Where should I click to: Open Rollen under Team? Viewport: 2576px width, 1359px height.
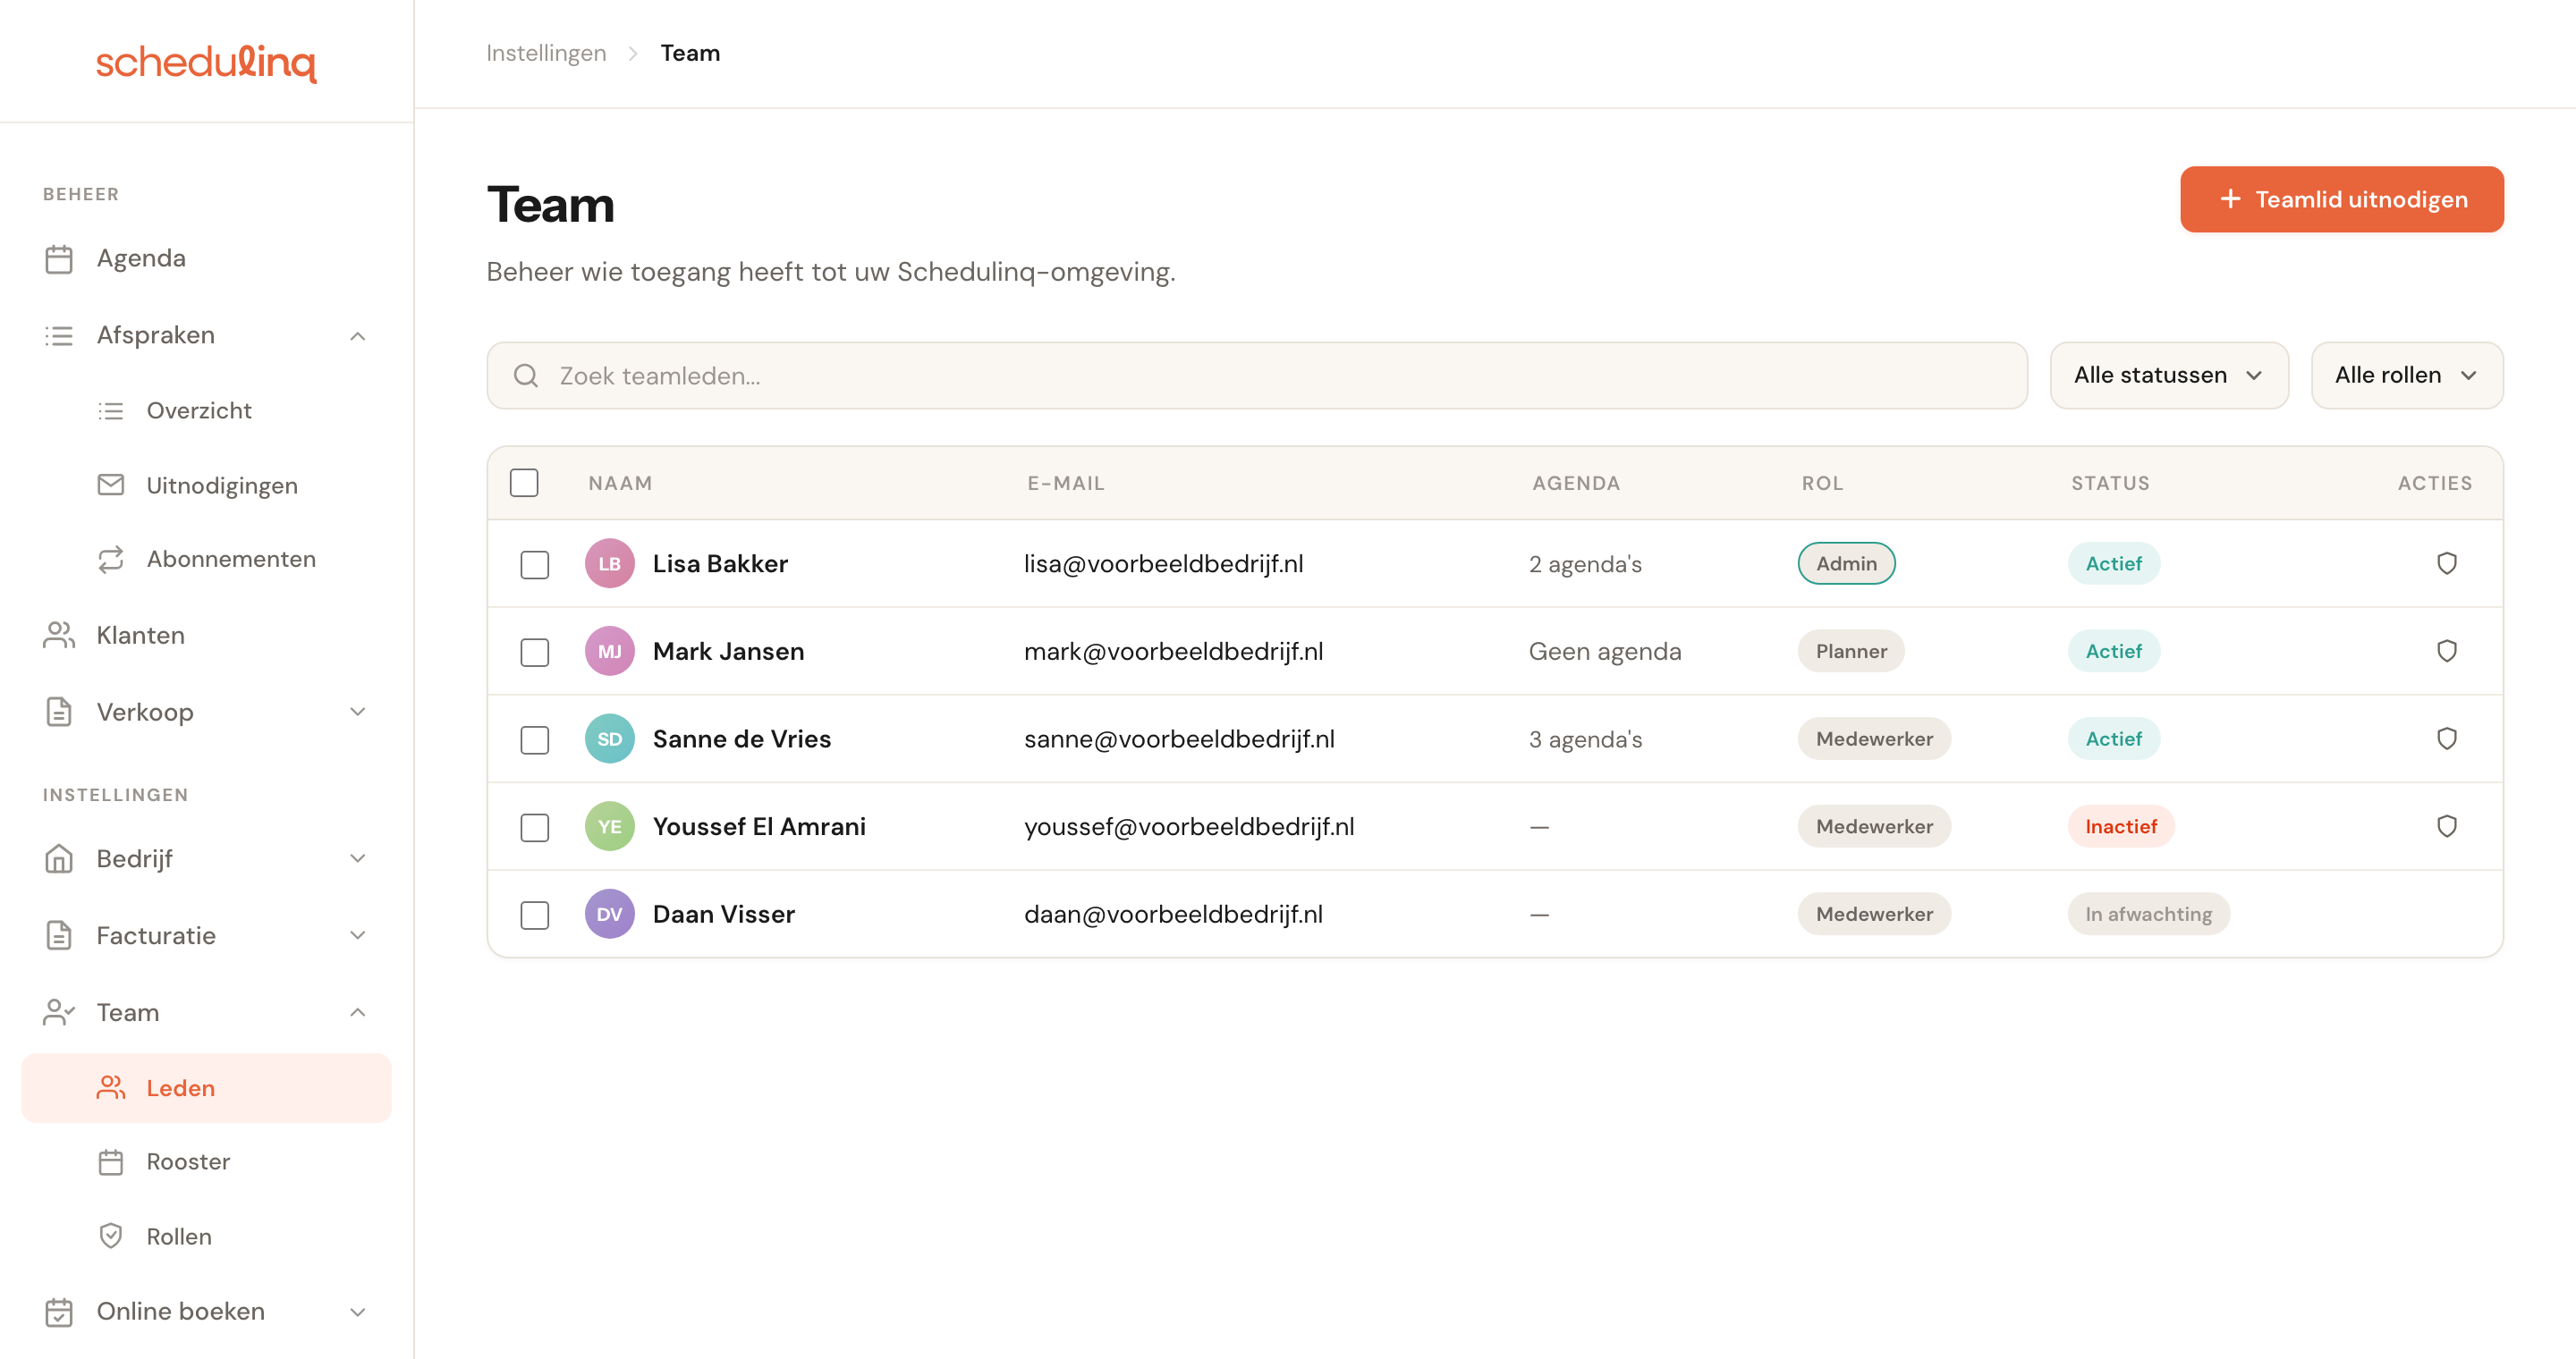pos(206,1237)
